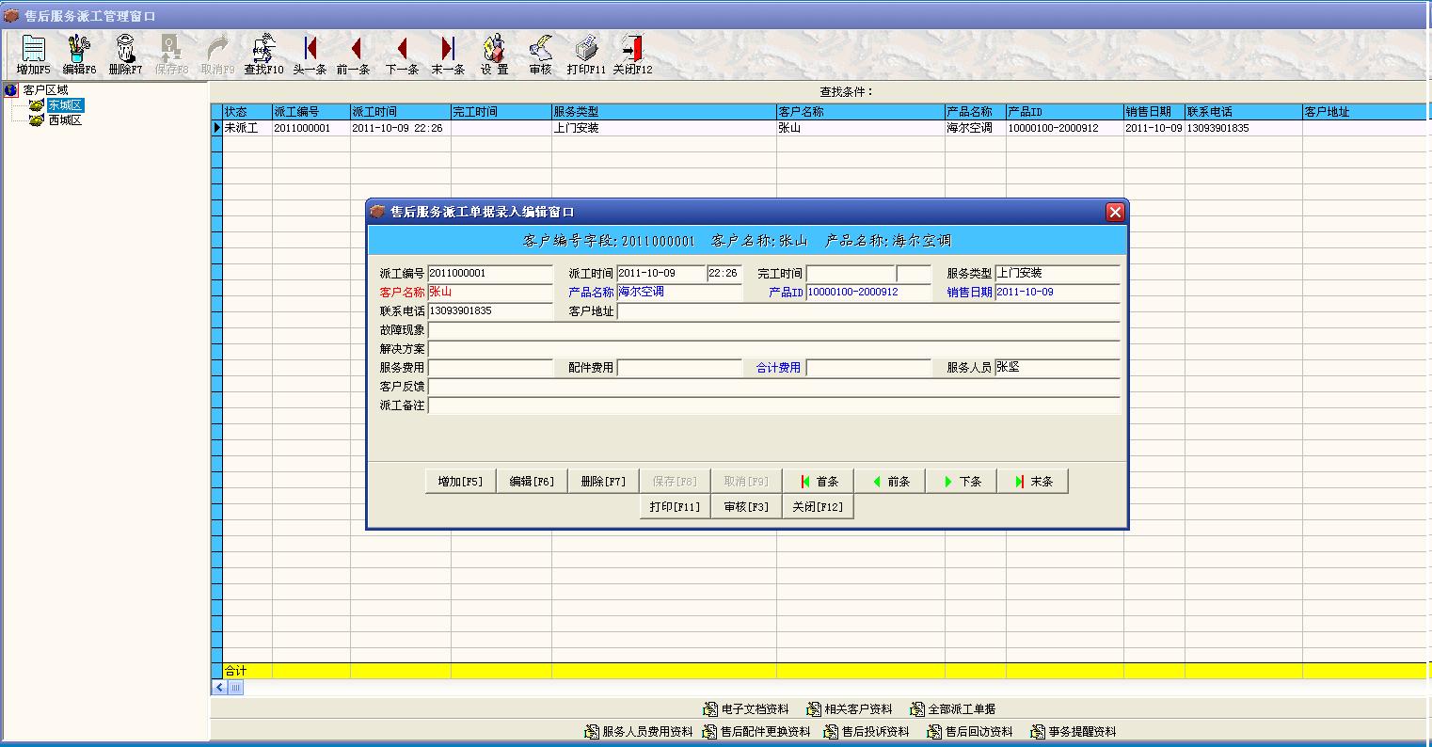Click 下条 next record dialog button
This screenshot has width=1432, height=747.
[x=961, y=482]
